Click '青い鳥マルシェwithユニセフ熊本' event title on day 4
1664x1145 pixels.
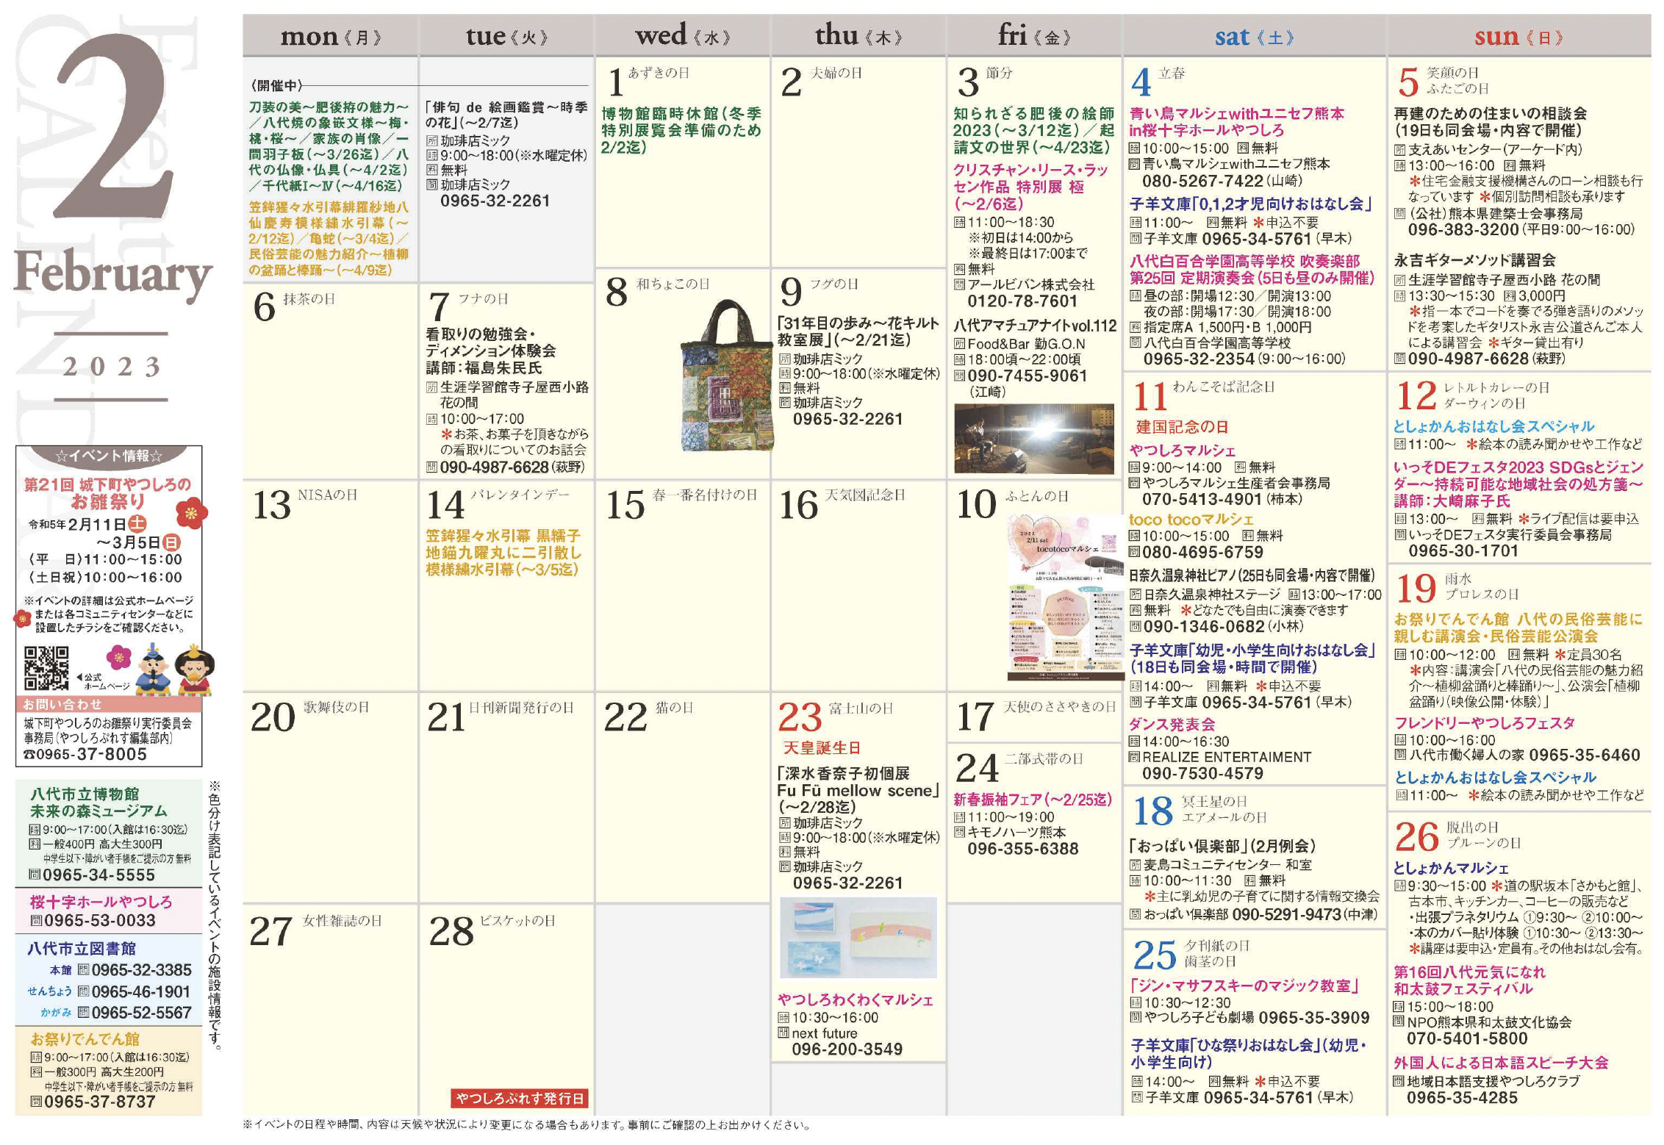(1237, 122)
